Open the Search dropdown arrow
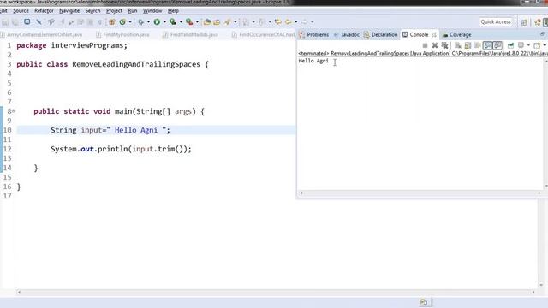The width and height of the screenshot is (548, 308). pyautogui.click(x=235, y=22)
